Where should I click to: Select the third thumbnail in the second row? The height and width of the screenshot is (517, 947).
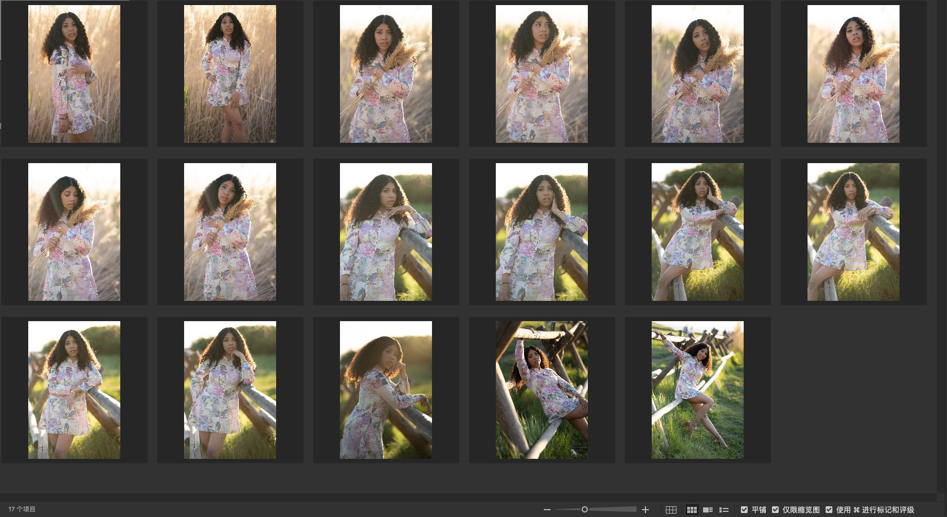coord(386,232)
